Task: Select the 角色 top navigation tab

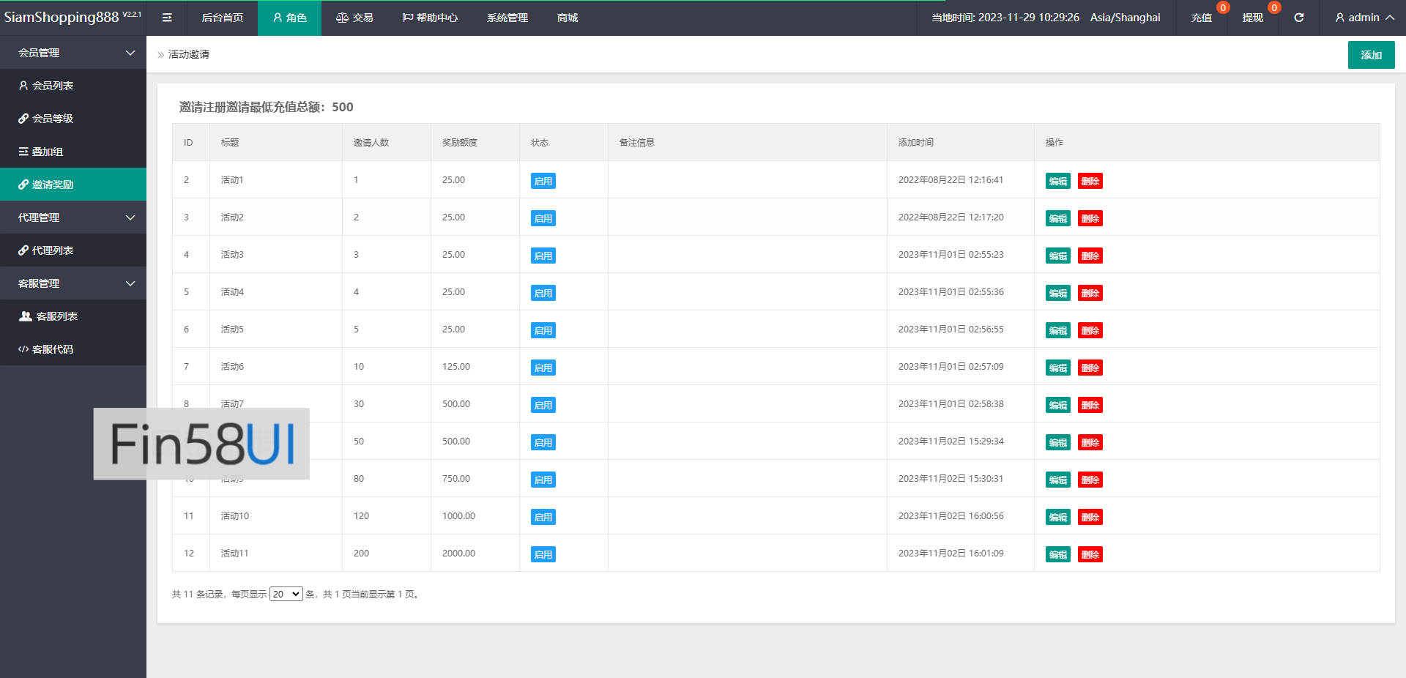Action: point(289,18)
